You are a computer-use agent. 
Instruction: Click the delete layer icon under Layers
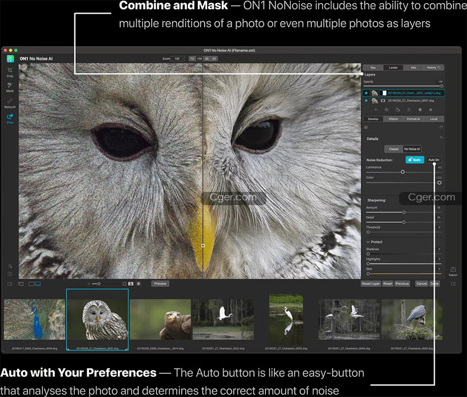[x=397, y=110]
